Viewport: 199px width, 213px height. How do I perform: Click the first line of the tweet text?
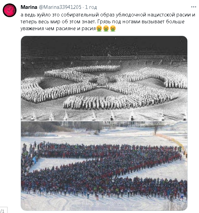108,15
